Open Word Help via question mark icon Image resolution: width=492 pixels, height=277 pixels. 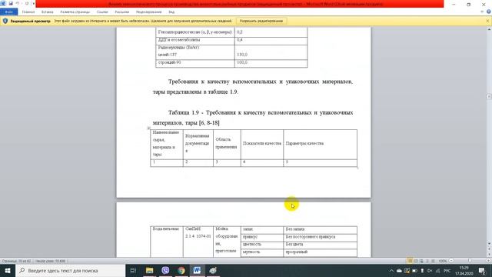(x=489, y=12)
